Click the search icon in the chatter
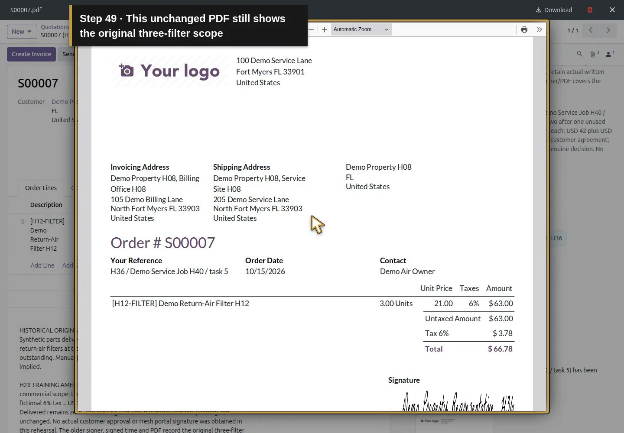The width and height of the screenshot is (624, 433). point(579,54)
